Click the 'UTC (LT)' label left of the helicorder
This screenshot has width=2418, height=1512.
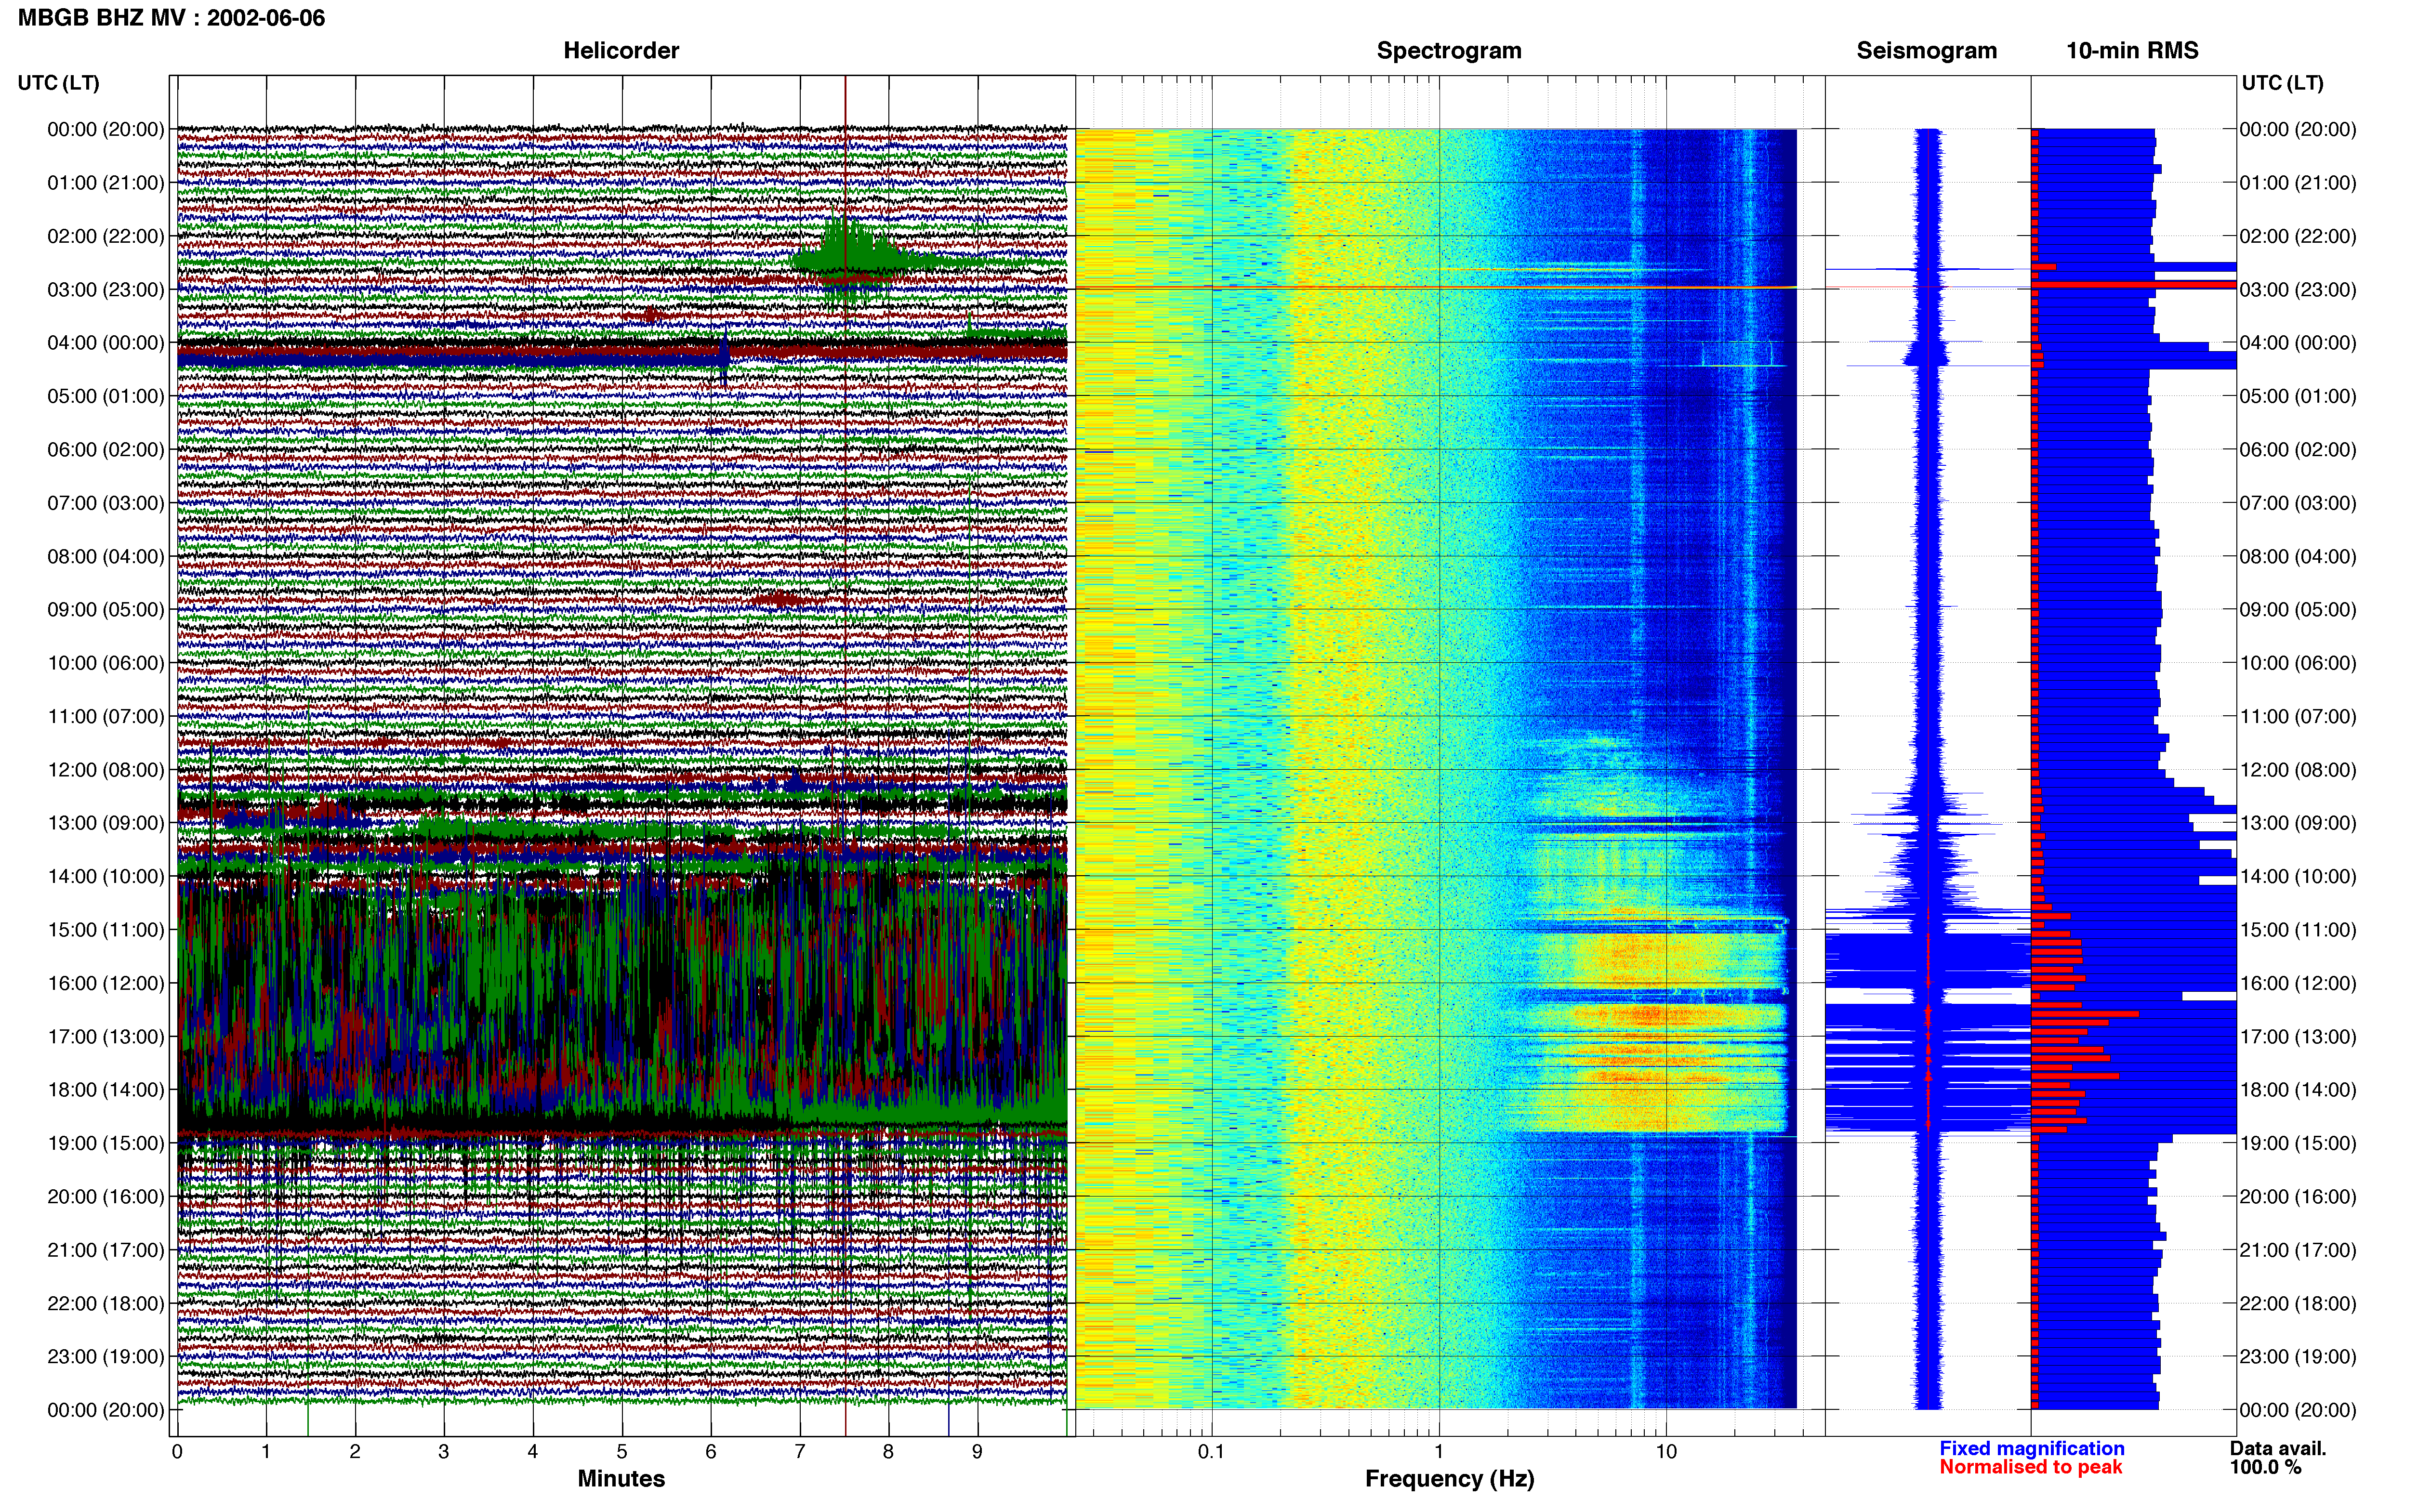point(58,83)
